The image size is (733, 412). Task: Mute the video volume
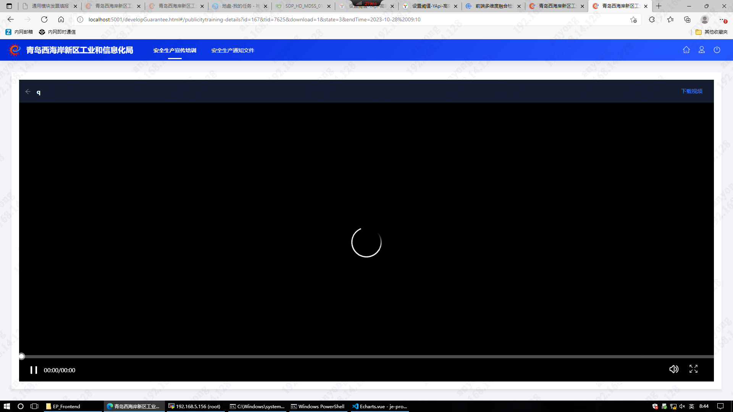pyautogui.click(x=674, y=369)
